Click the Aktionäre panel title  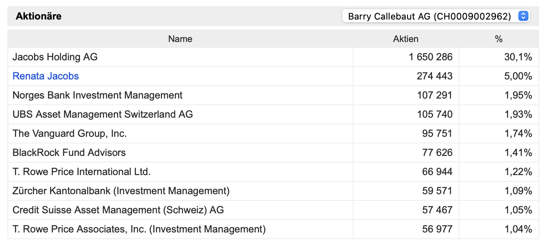tap(39, 16)
